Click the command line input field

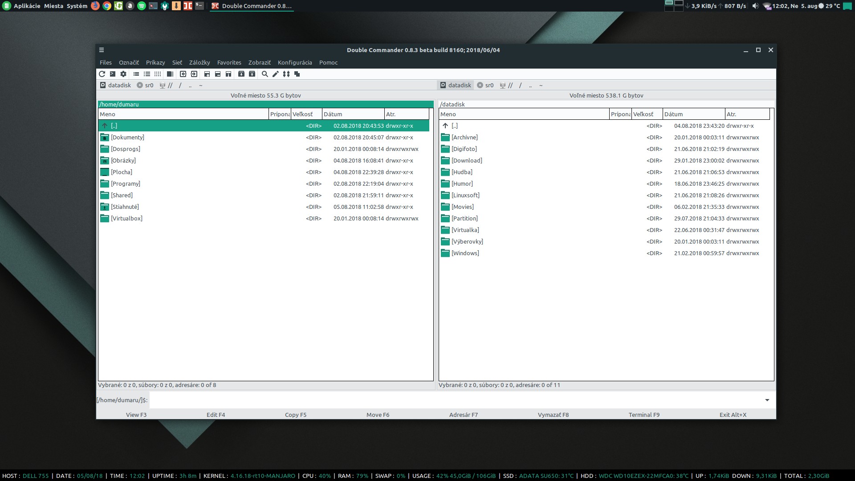(x=456, y=400)
